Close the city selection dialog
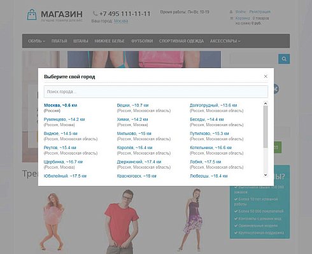Screen dimensions: 312x254 click(x=266, y=76)
